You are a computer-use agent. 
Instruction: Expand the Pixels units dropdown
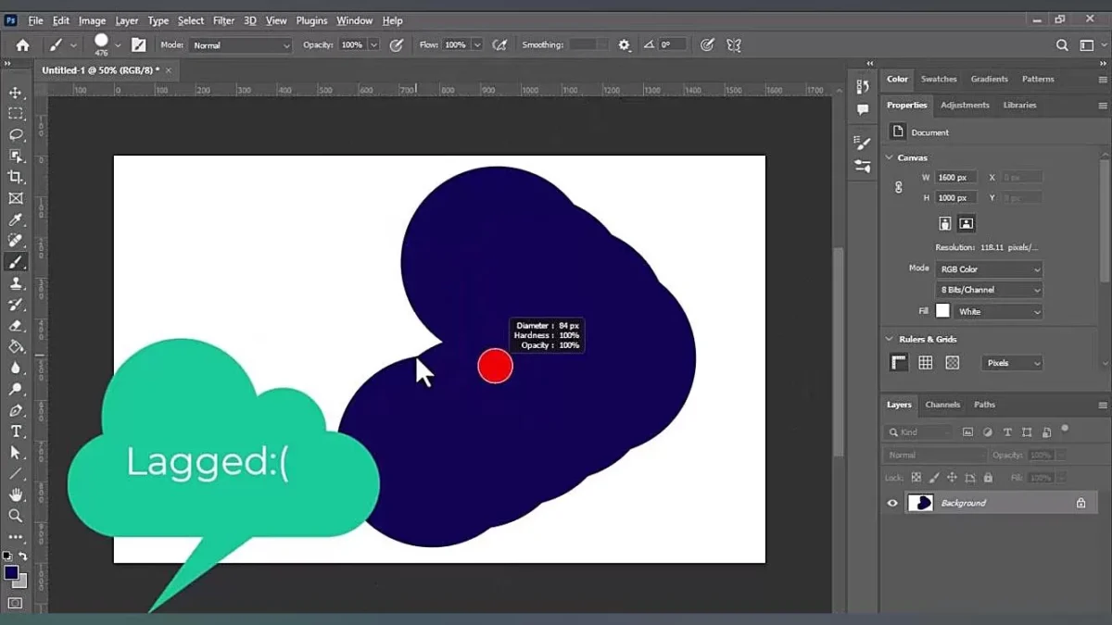1013,363
